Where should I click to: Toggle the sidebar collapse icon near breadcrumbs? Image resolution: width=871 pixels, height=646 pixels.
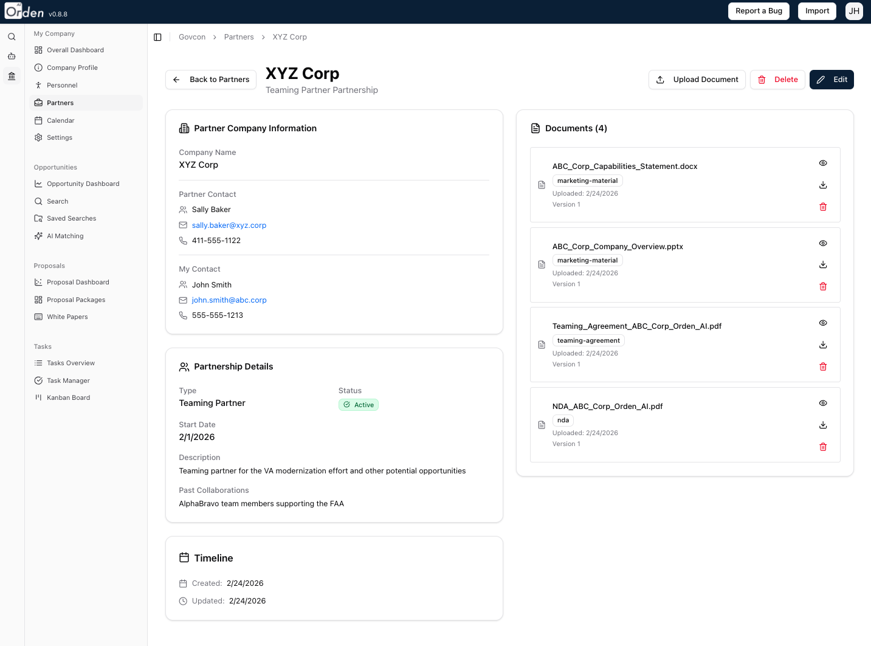tap(158, 37)
